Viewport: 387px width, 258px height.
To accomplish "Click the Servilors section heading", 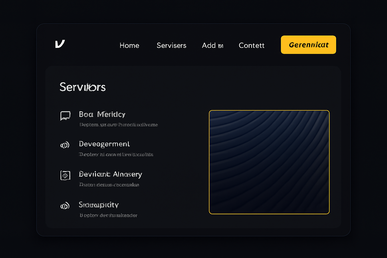I will tap(83, 87).
